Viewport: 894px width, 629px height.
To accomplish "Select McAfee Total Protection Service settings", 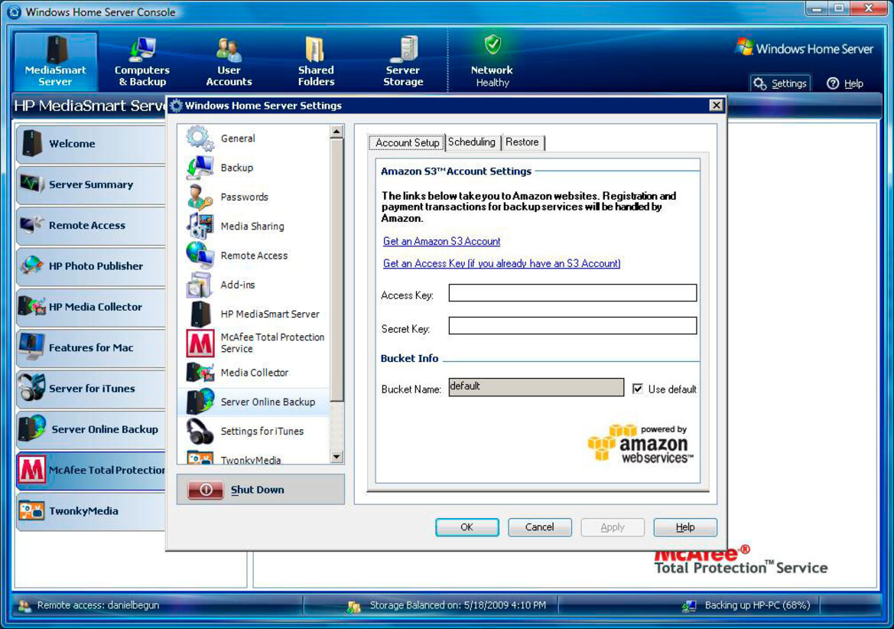I will (x=254, y=343).
